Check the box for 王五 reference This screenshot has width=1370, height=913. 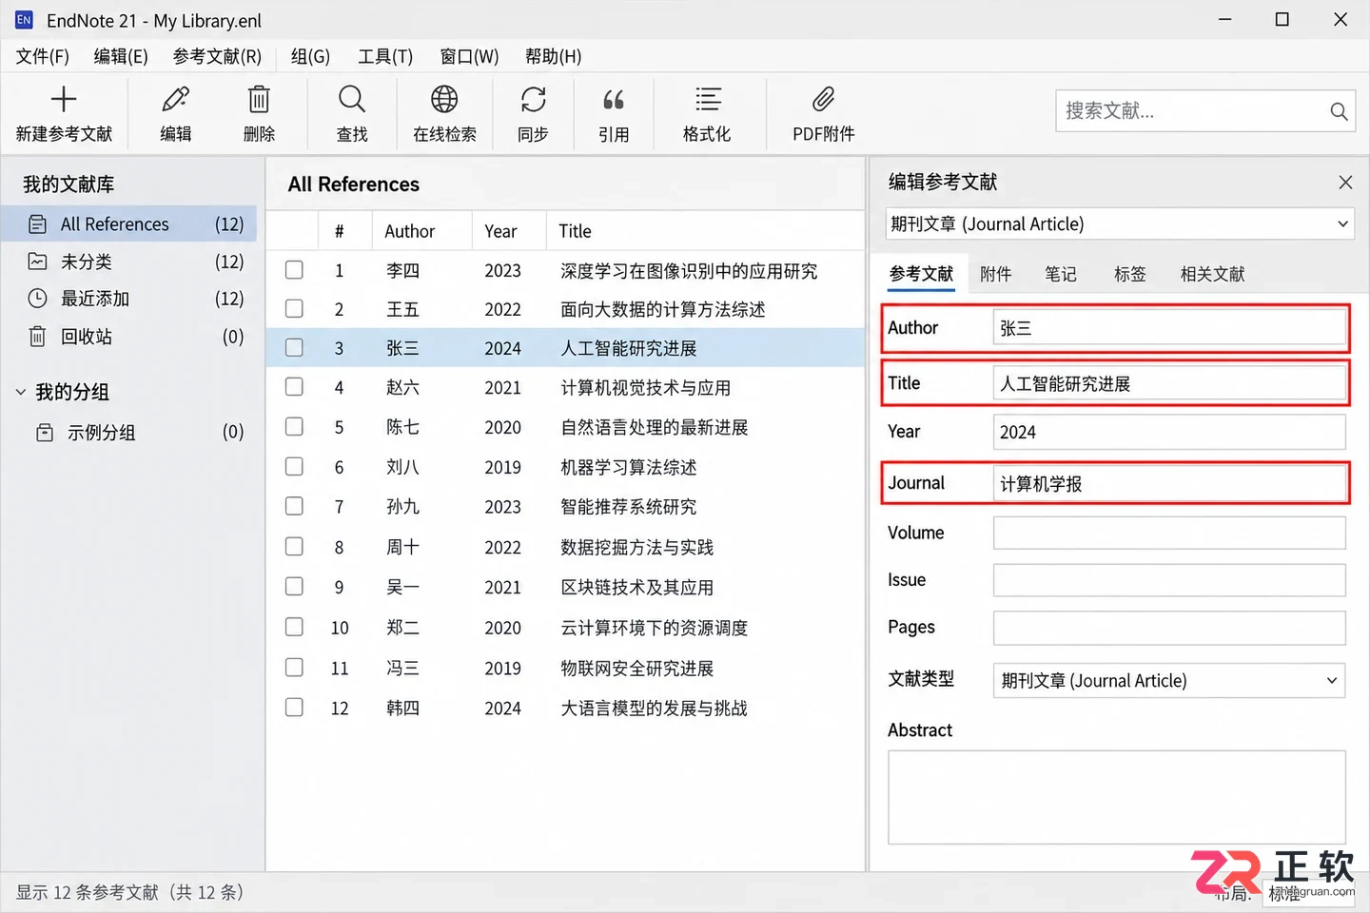pos(295,309)
